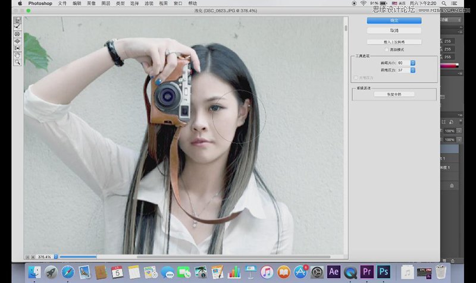Click Spotlight search in the menu bar
Viewport: 476px width, 283px height.
(444, 4)
